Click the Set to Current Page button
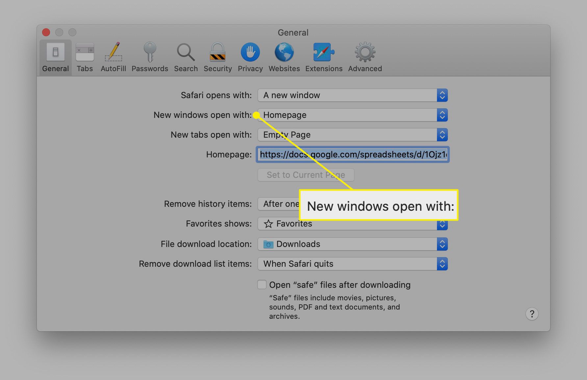Viewport: 587px width, 380px height. pyautogui.click(x=306, y=175)
